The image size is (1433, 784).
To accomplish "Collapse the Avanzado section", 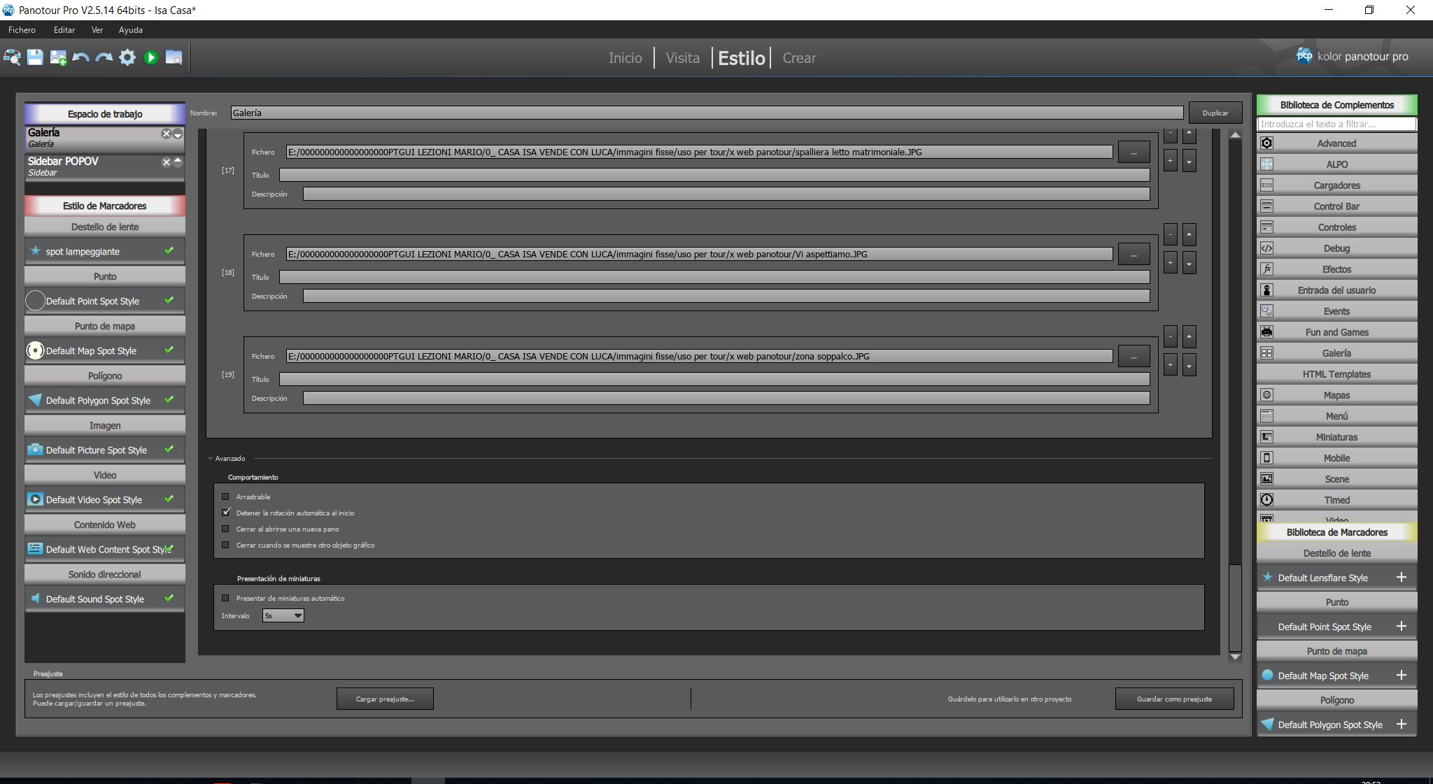I will pos(211,459).
